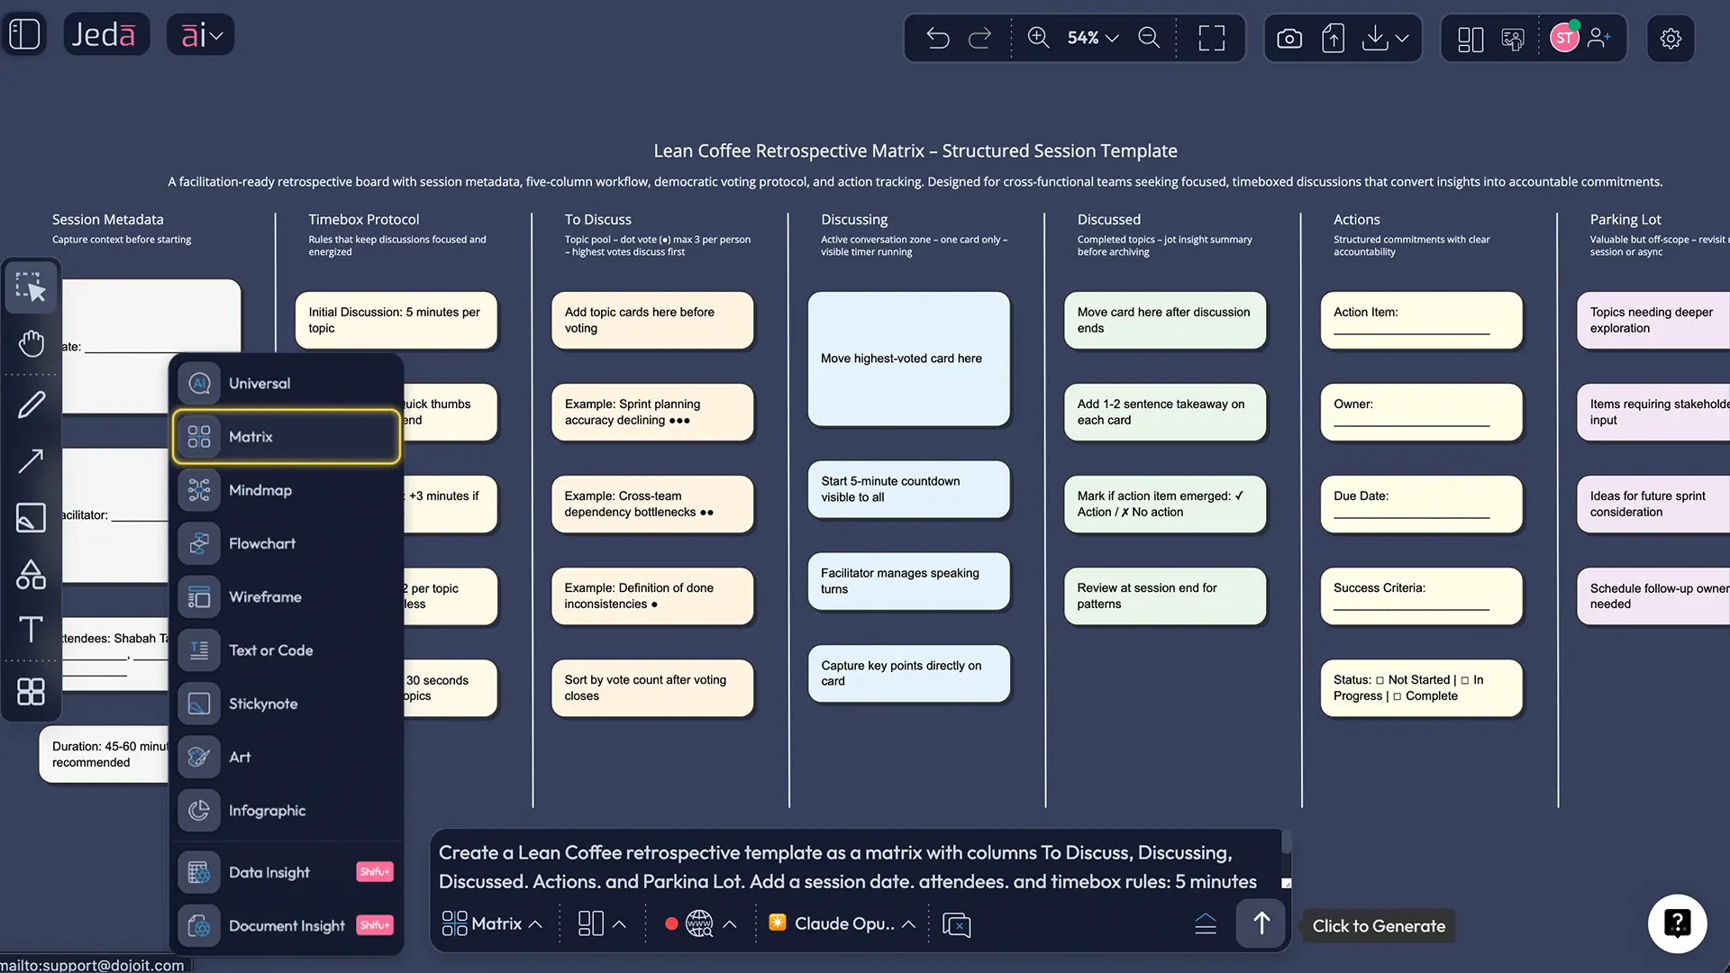Select the Hand pan tool
This screenshot has width=1730, height=973.
pos(32,343)
